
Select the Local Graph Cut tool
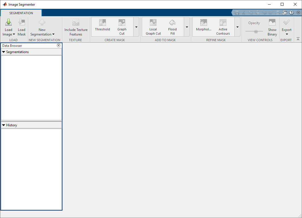tap(153, 27)
